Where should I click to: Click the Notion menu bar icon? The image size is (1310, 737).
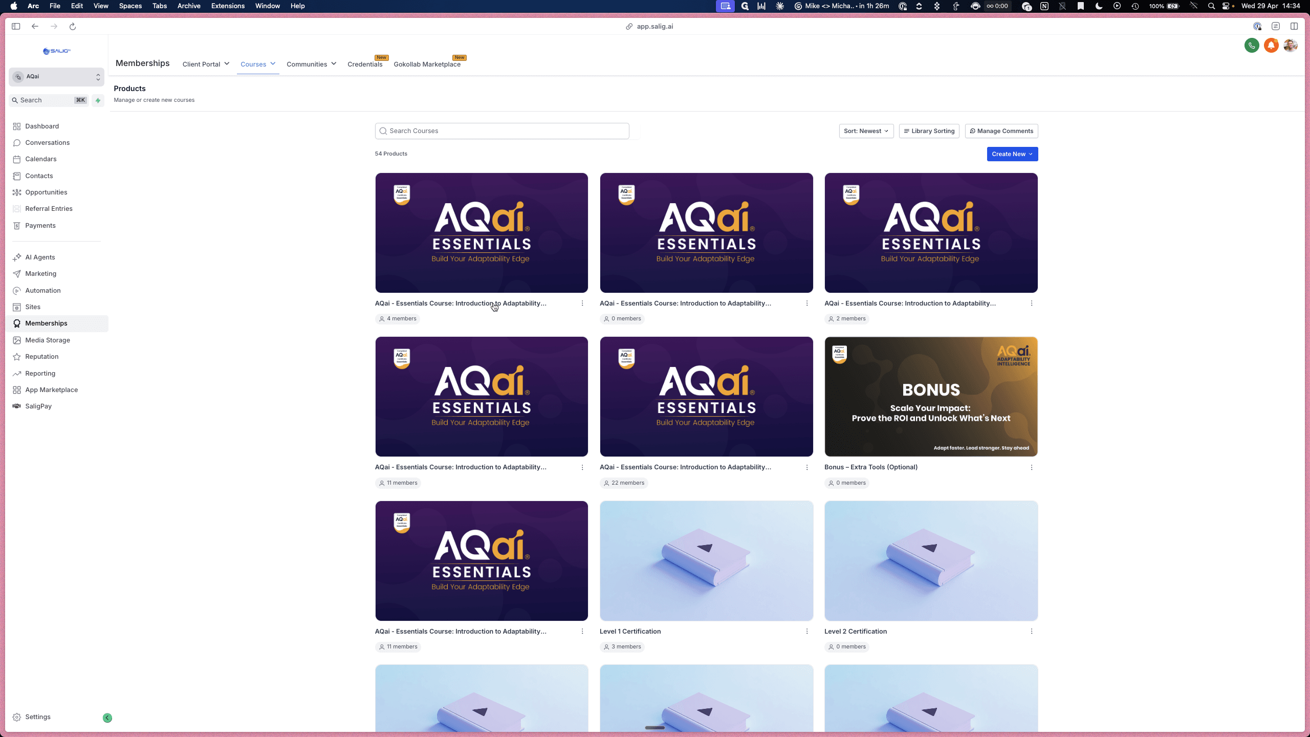pos(1044,6)
